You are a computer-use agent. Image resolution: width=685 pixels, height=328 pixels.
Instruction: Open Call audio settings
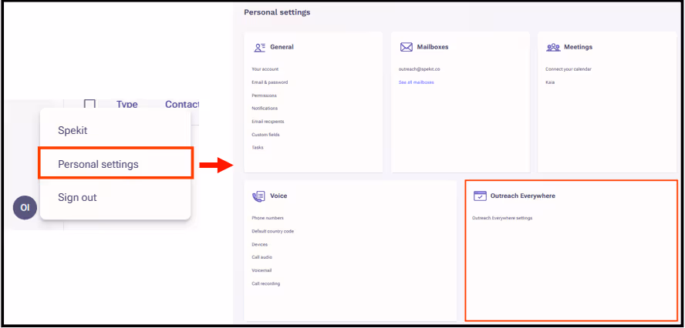click(262, 257)
